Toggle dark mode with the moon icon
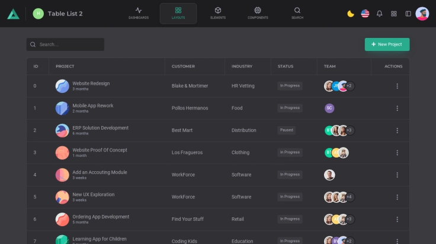This screenshot has width=436, height=244. pyautogui.click(x=351, y=14)
